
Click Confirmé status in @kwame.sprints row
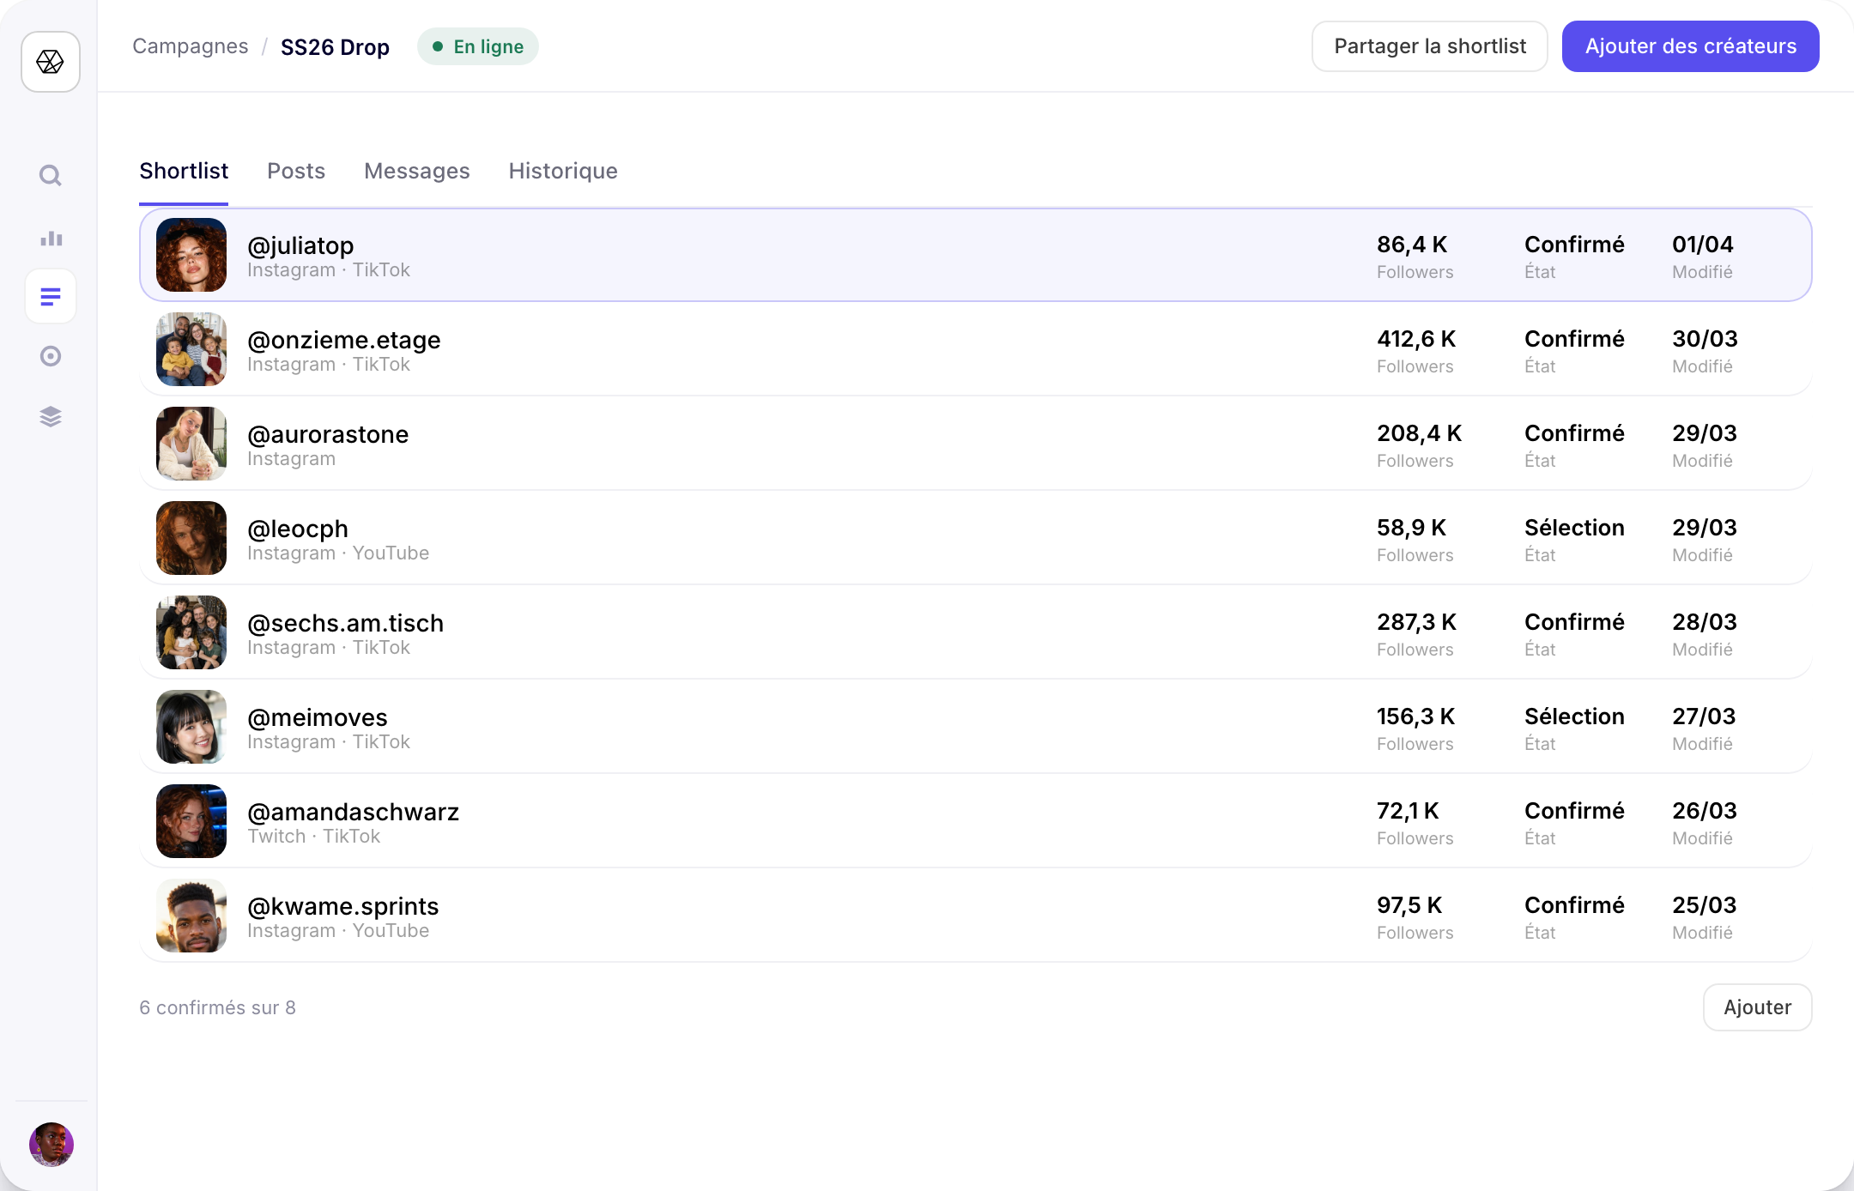click(1574, 905)
